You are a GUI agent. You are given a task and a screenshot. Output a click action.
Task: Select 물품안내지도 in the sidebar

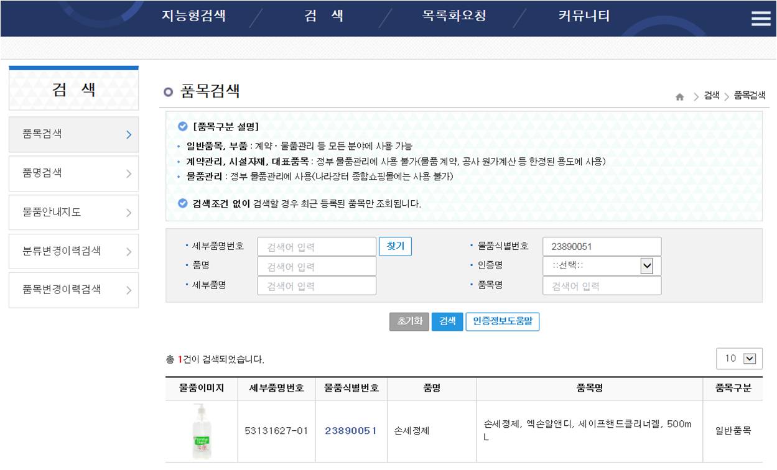coord(73,213)
